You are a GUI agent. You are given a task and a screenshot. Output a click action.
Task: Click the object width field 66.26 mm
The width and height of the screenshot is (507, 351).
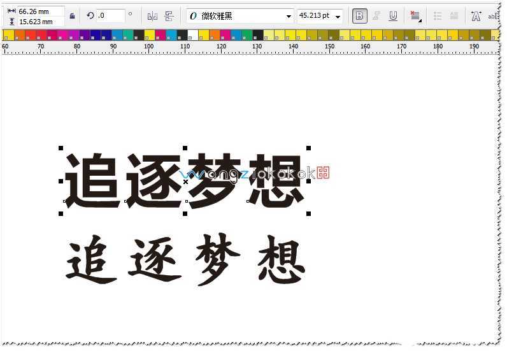pyautogui.click(x=39, y=11)
